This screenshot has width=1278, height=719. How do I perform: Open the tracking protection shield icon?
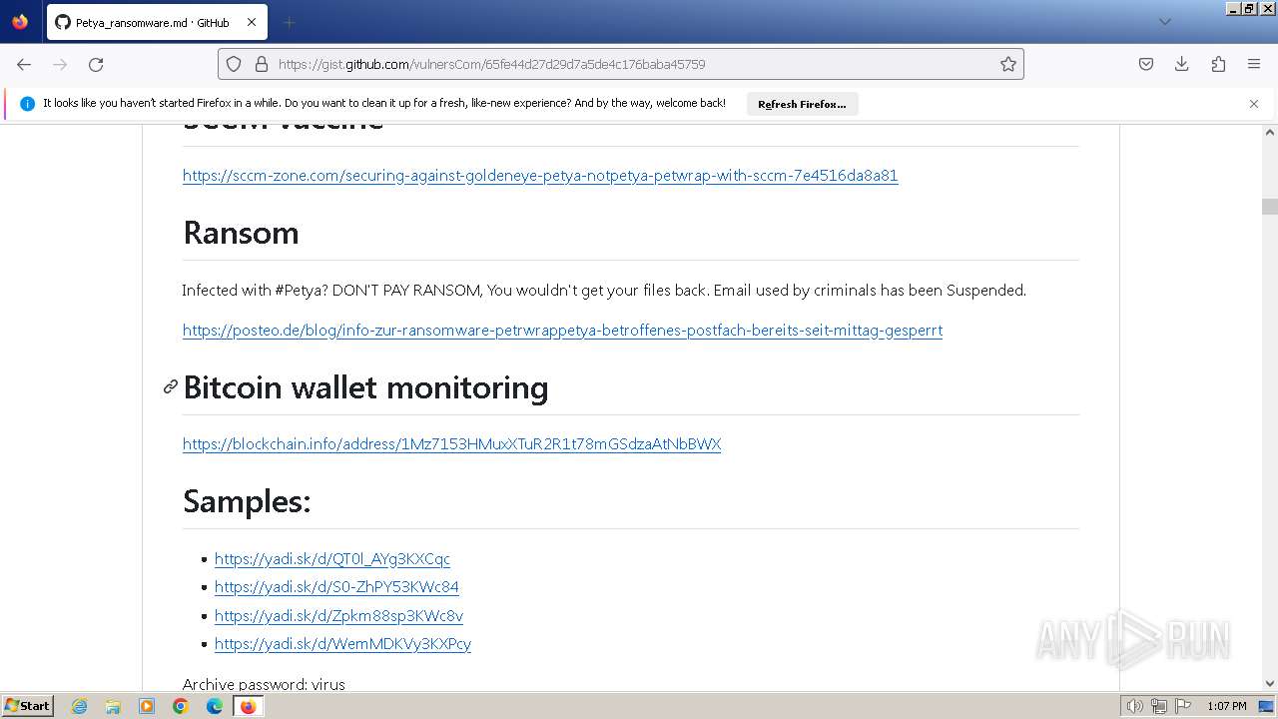[x=234, y=64]
